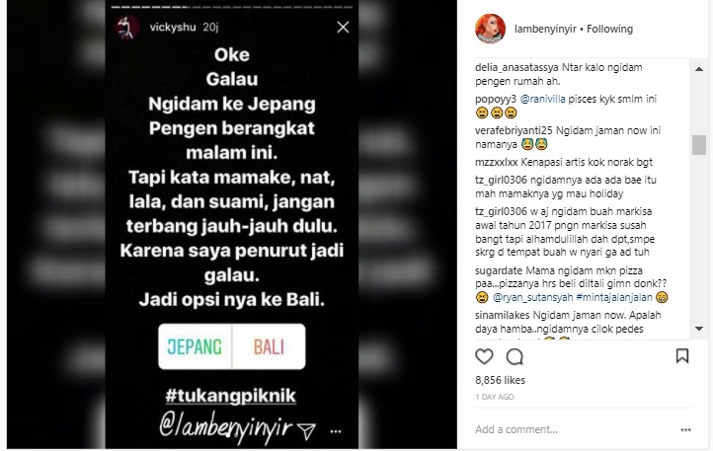The width and height of the screenshot is (713, 451).
Task: Open the #tukangpiknik hashtag
Action: tap(230, 396)
